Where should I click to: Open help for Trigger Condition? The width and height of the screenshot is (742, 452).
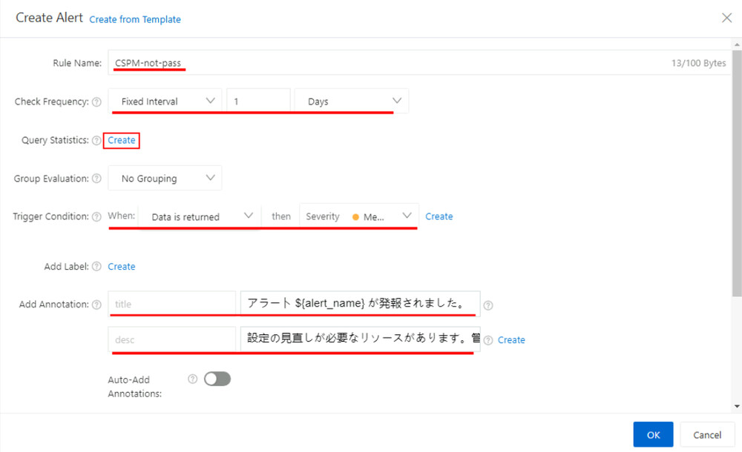coord(96,216)
